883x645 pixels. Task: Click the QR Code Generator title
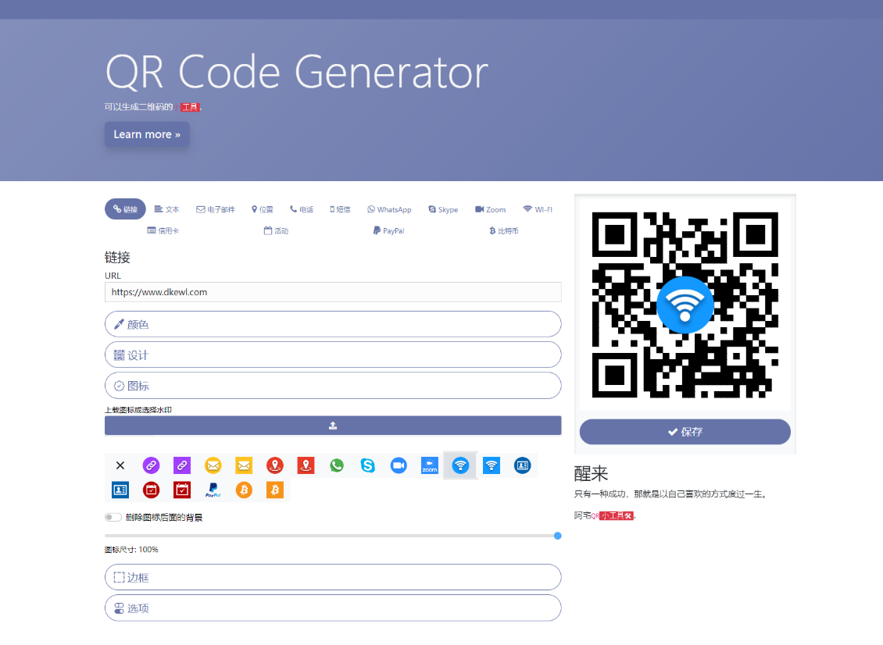pos(297,72)
